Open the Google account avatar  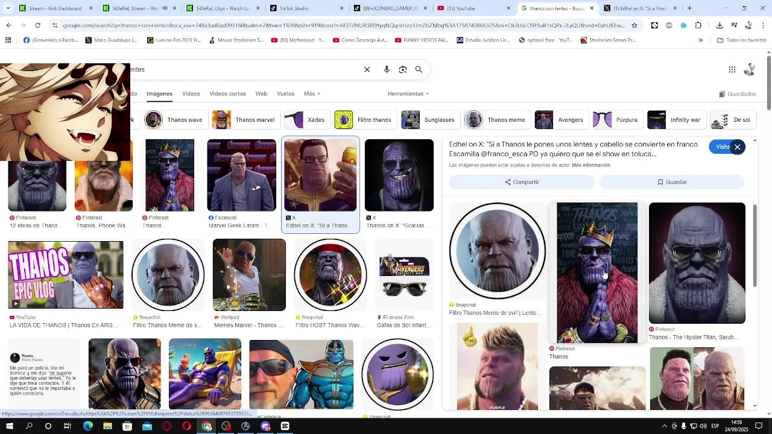pos(750,69)
